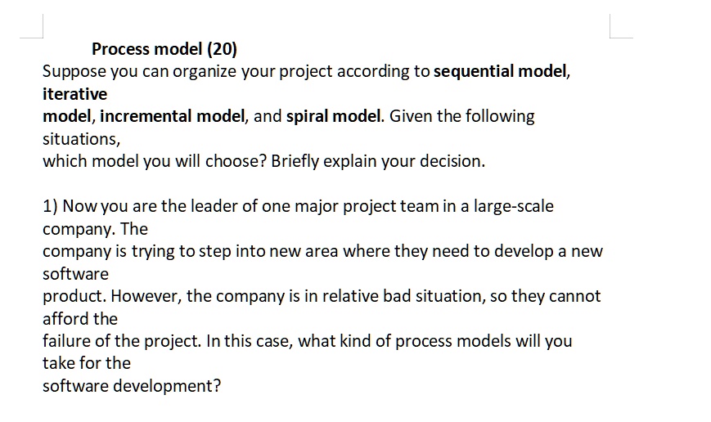Click the words 'Given the following'
This screenshot has height=422, width=711.
462,116
